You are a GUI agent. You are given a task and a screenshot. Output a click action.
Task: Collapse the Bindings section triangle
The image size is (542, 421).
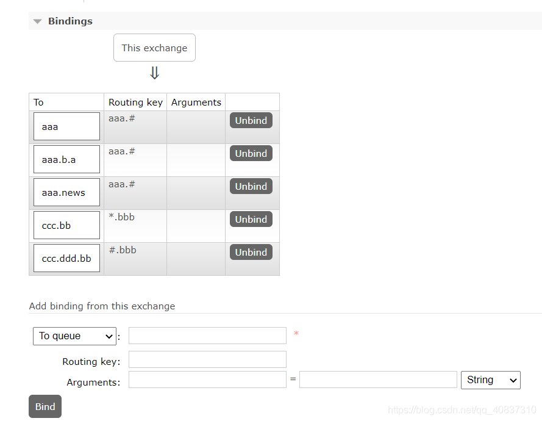click(x=37, y=21)
